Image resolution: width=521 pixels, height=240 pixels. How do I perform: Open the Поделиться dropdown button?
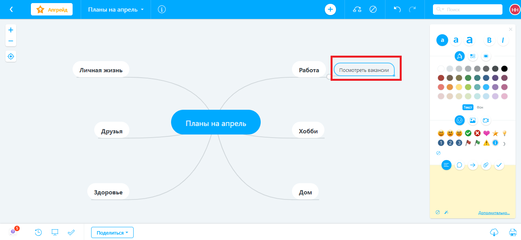(112, 233)
